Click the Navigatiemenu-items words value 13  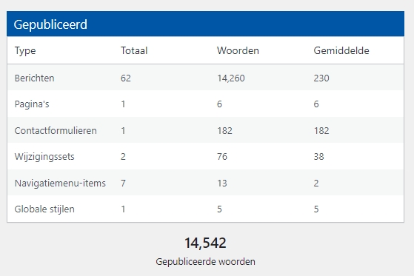click(222, 183)
